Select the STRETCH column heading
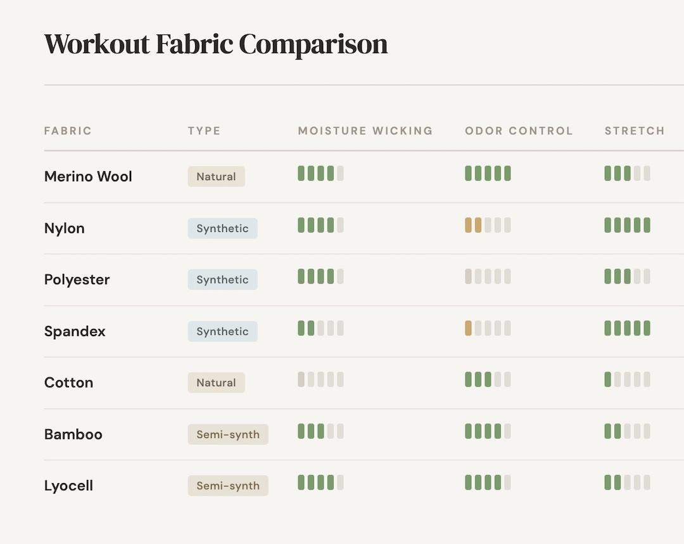Image resolution: width=684 pixels, height=544 pixels. point(635,131)
